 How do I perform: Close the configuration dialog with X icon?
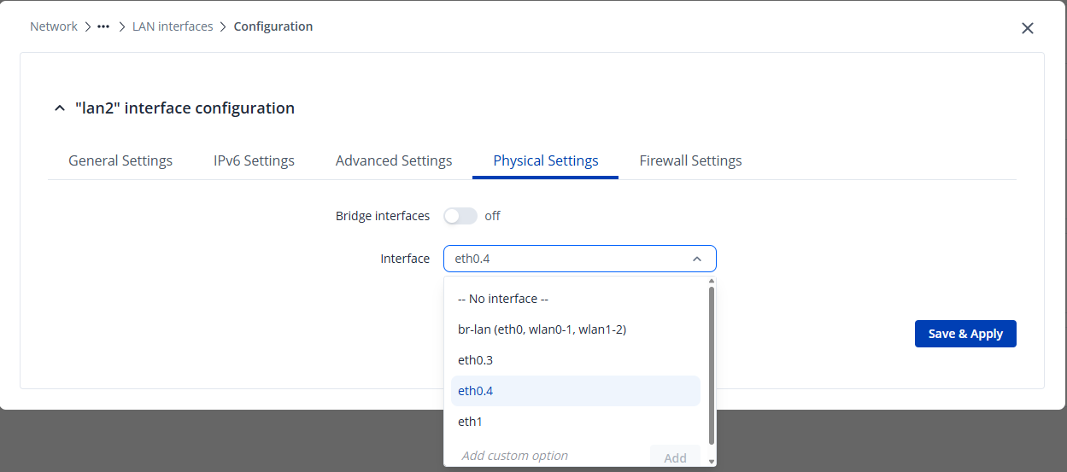[1027, 28]
